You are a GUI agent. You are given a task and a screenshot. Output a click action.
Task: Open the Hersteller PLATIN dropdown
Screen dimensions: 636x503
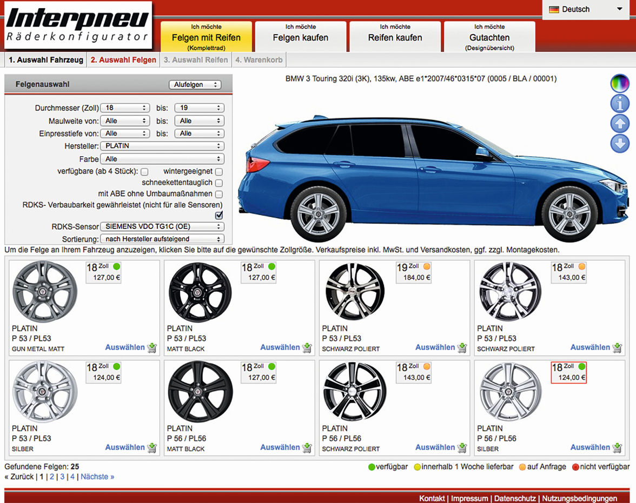coord(163,146)
